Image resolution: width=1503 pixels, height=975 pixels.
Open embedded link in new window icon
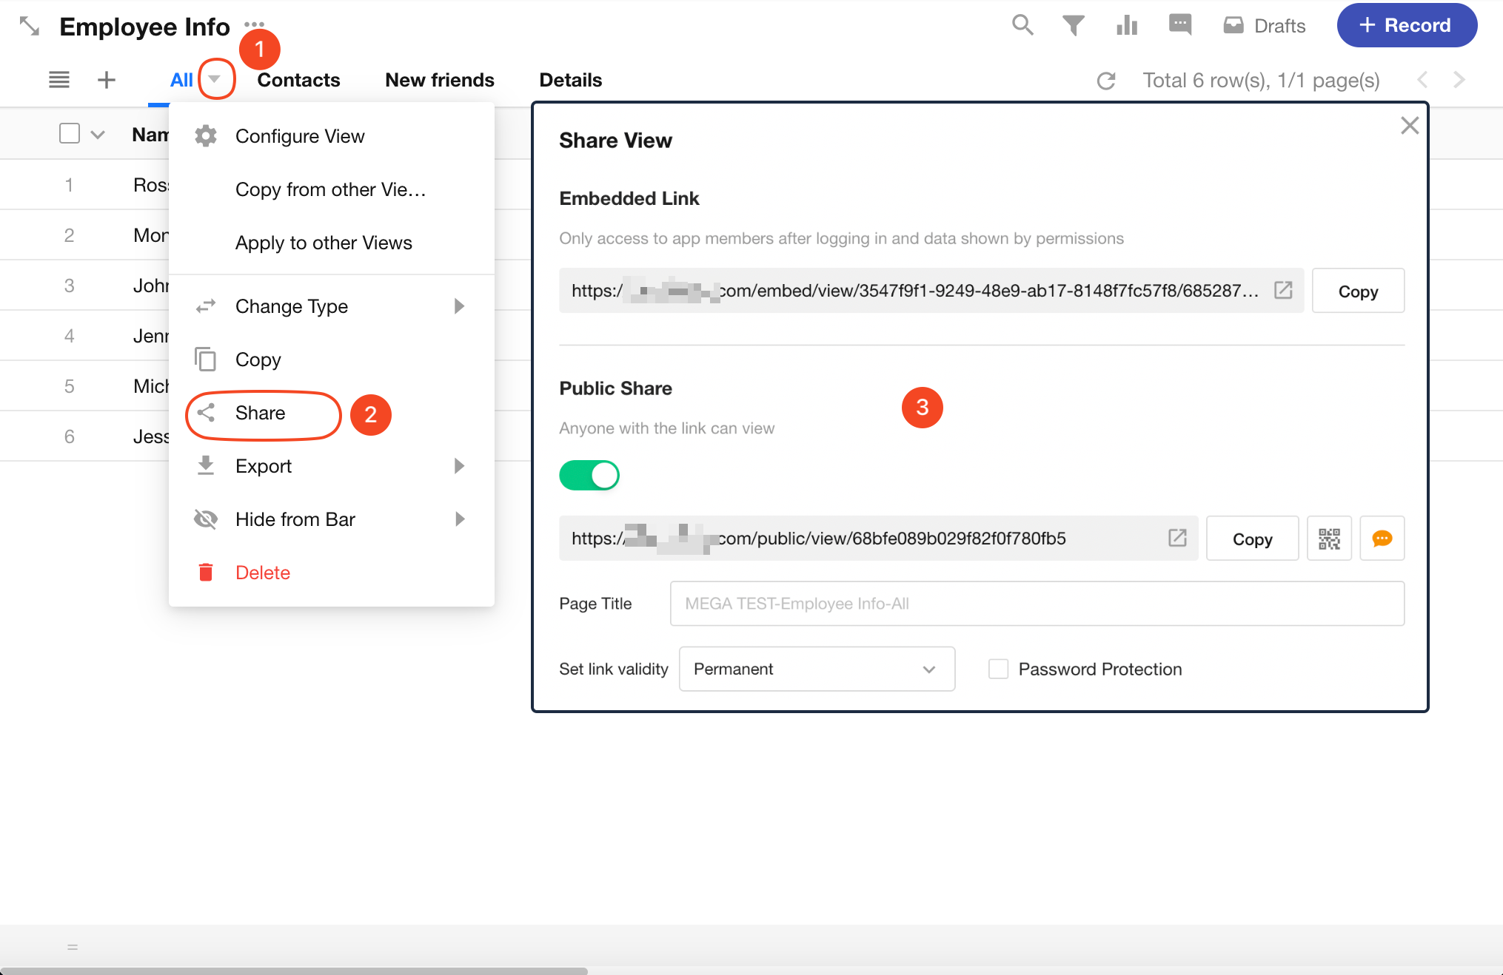[1283, 290]
